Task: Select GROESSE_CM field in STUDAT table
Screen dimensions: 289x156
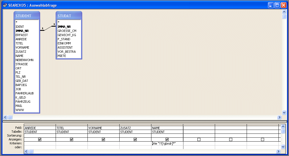Action: [69, 31]
